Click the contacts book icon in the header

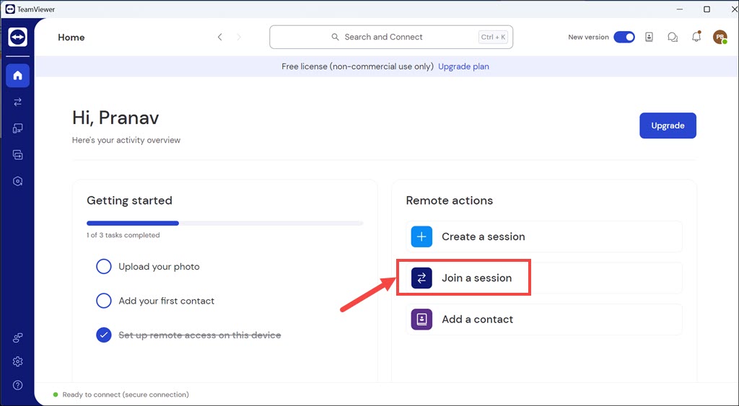pyautogui.click(x=649, y=37)
